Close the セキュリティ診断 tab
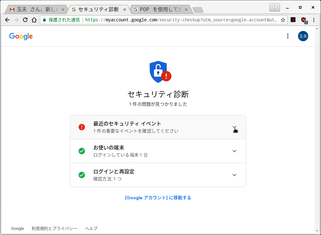Viewport: 321px width, 235px height. (x=124, y=10)
